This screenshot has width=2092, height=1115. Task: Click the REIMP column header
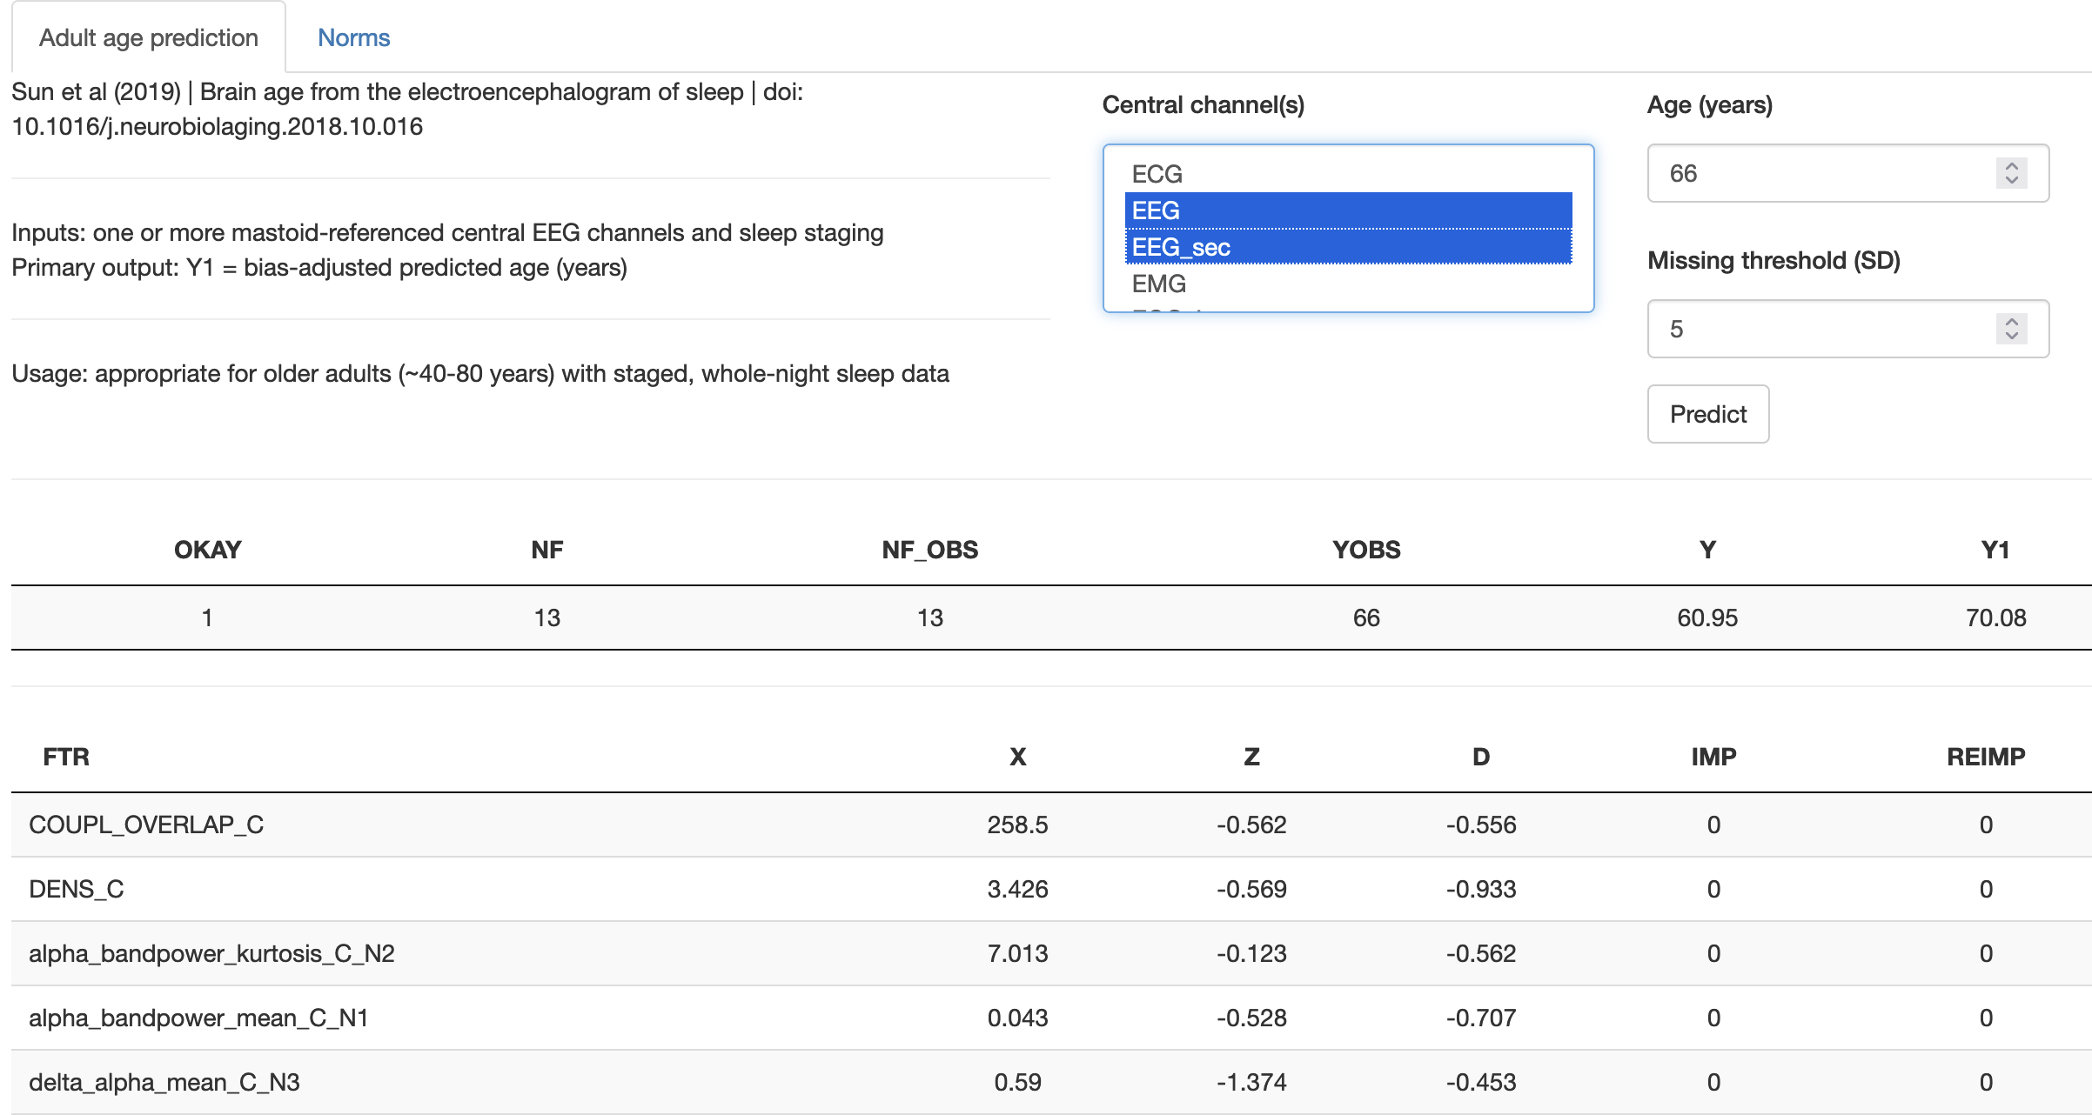(x=1985, y=757)
